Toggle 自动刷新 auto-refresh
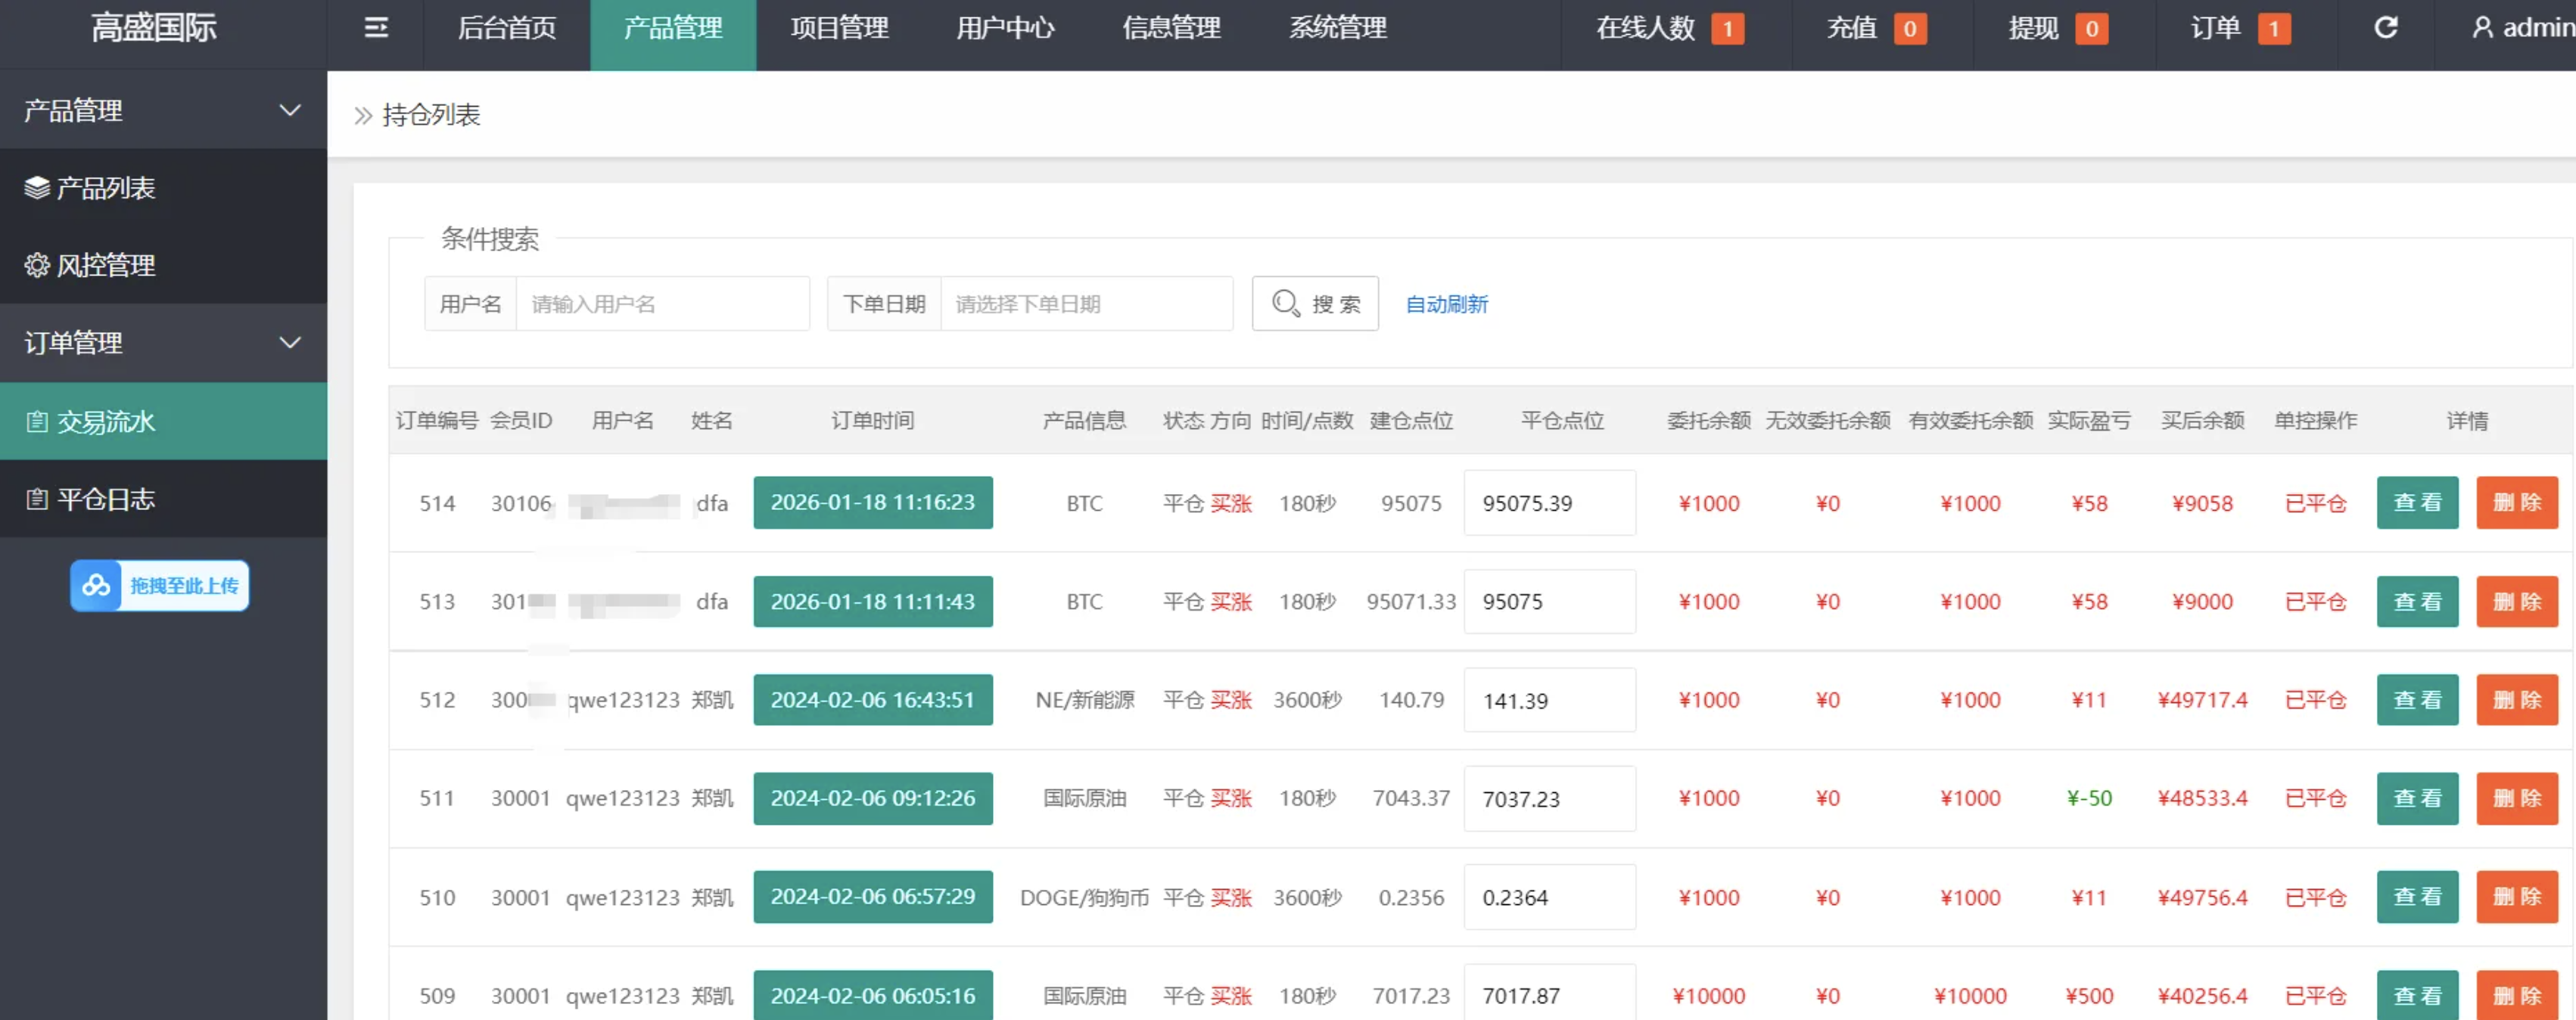Viewport: 2576px width, 1020px height. click(x=1446, y=304)
